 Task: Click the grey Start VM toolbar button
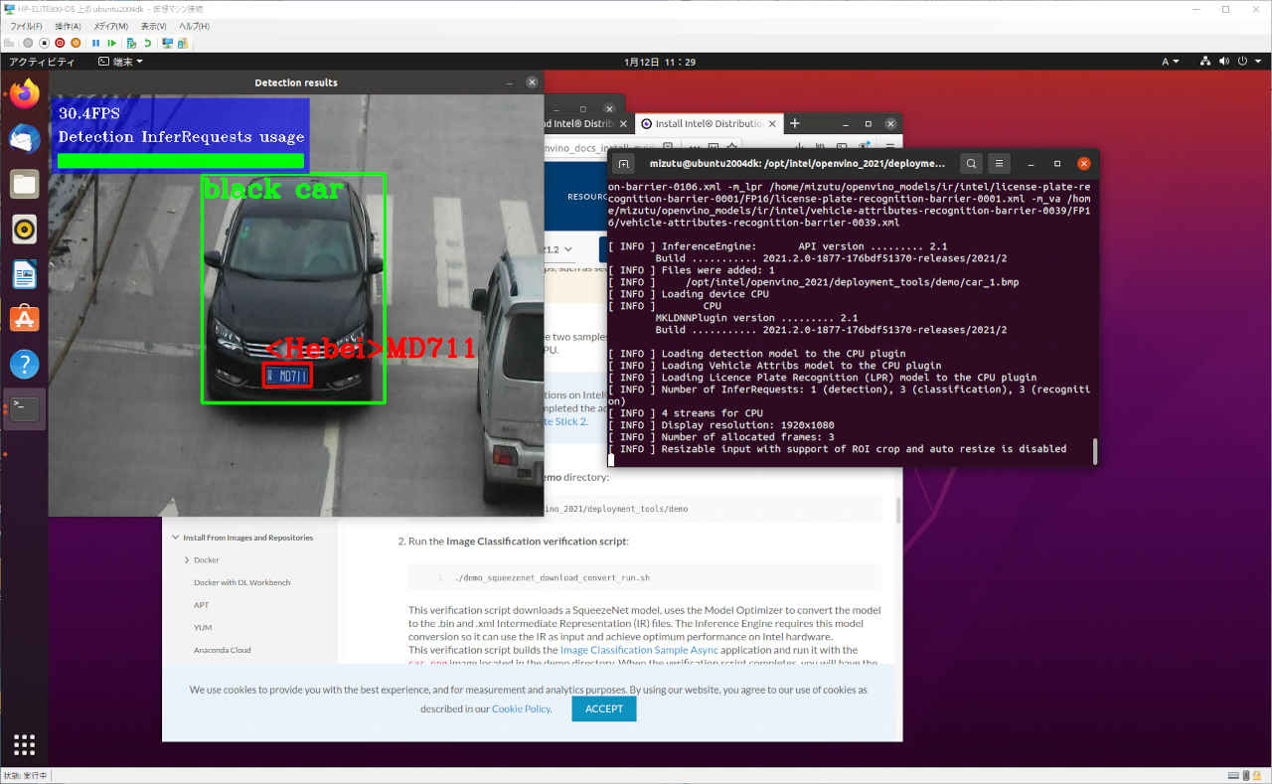(28, 43)
